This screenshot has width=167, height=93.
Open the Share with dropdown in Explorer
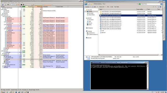point(102,7)
